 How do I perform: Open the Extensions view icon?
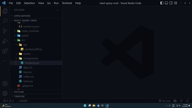pyautogui.click(x=5, y=51)
